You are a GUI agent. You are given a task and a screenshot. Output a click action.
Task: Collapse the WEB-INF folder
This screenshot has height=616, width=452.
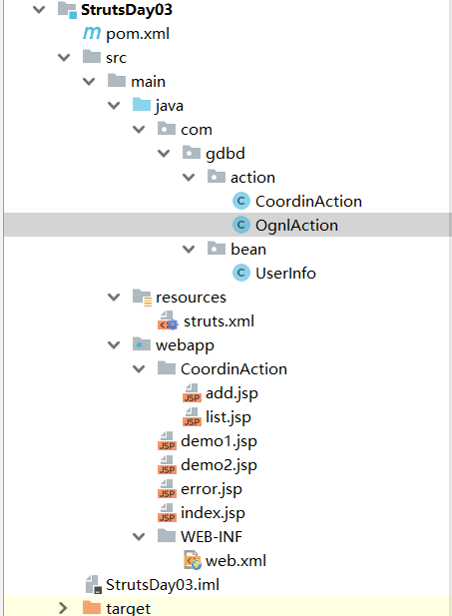pos(139,537)
